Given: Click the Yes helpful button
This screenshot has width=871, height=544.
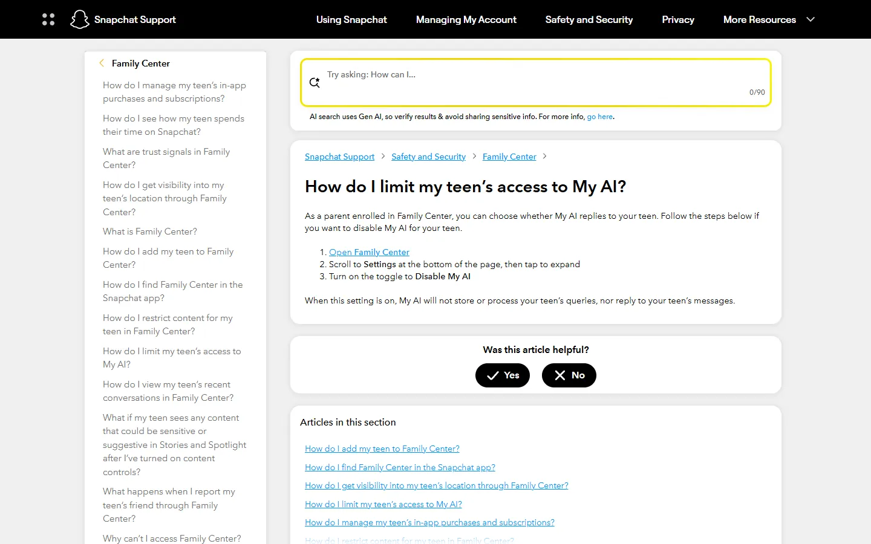Looking at the screenshot, I should (503, 375).
